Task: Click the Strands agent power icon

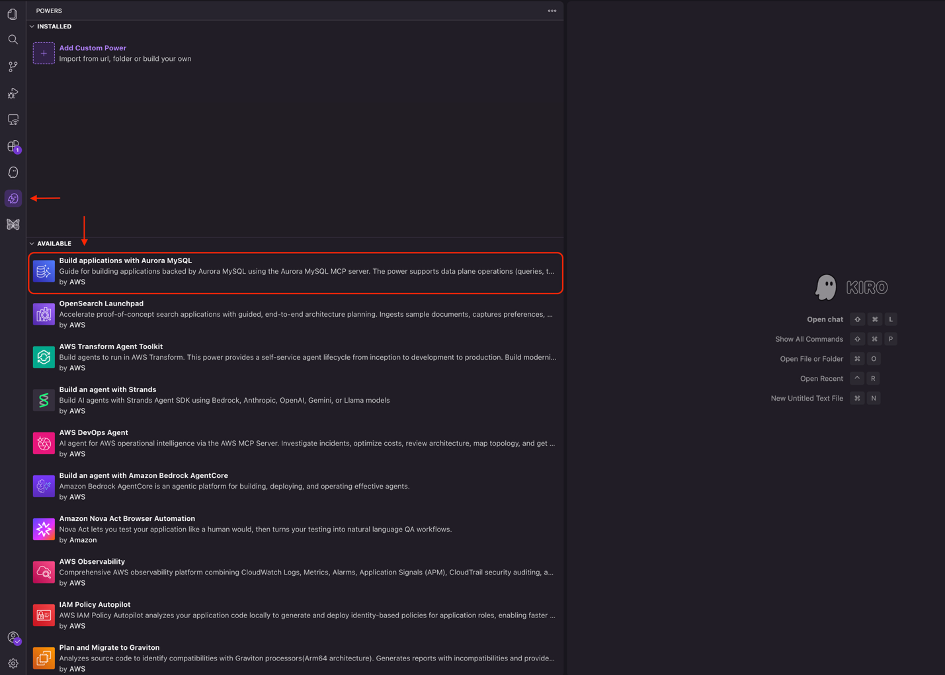Action: point(44,400)
